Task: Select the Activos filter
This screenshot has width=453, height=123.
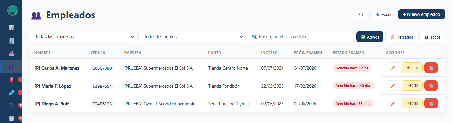Action: click(x=370, y=37)
